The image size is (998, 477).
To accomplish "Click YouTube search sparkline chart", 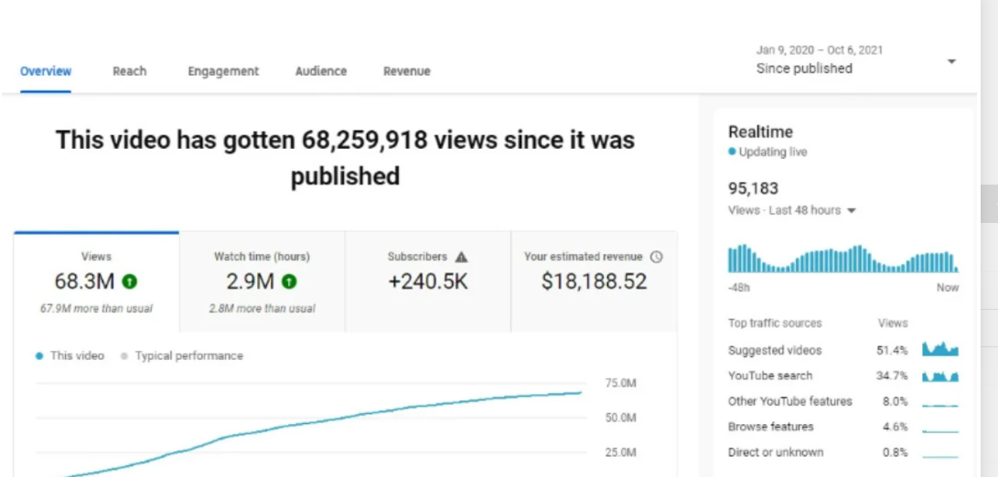I will [939, 376].
